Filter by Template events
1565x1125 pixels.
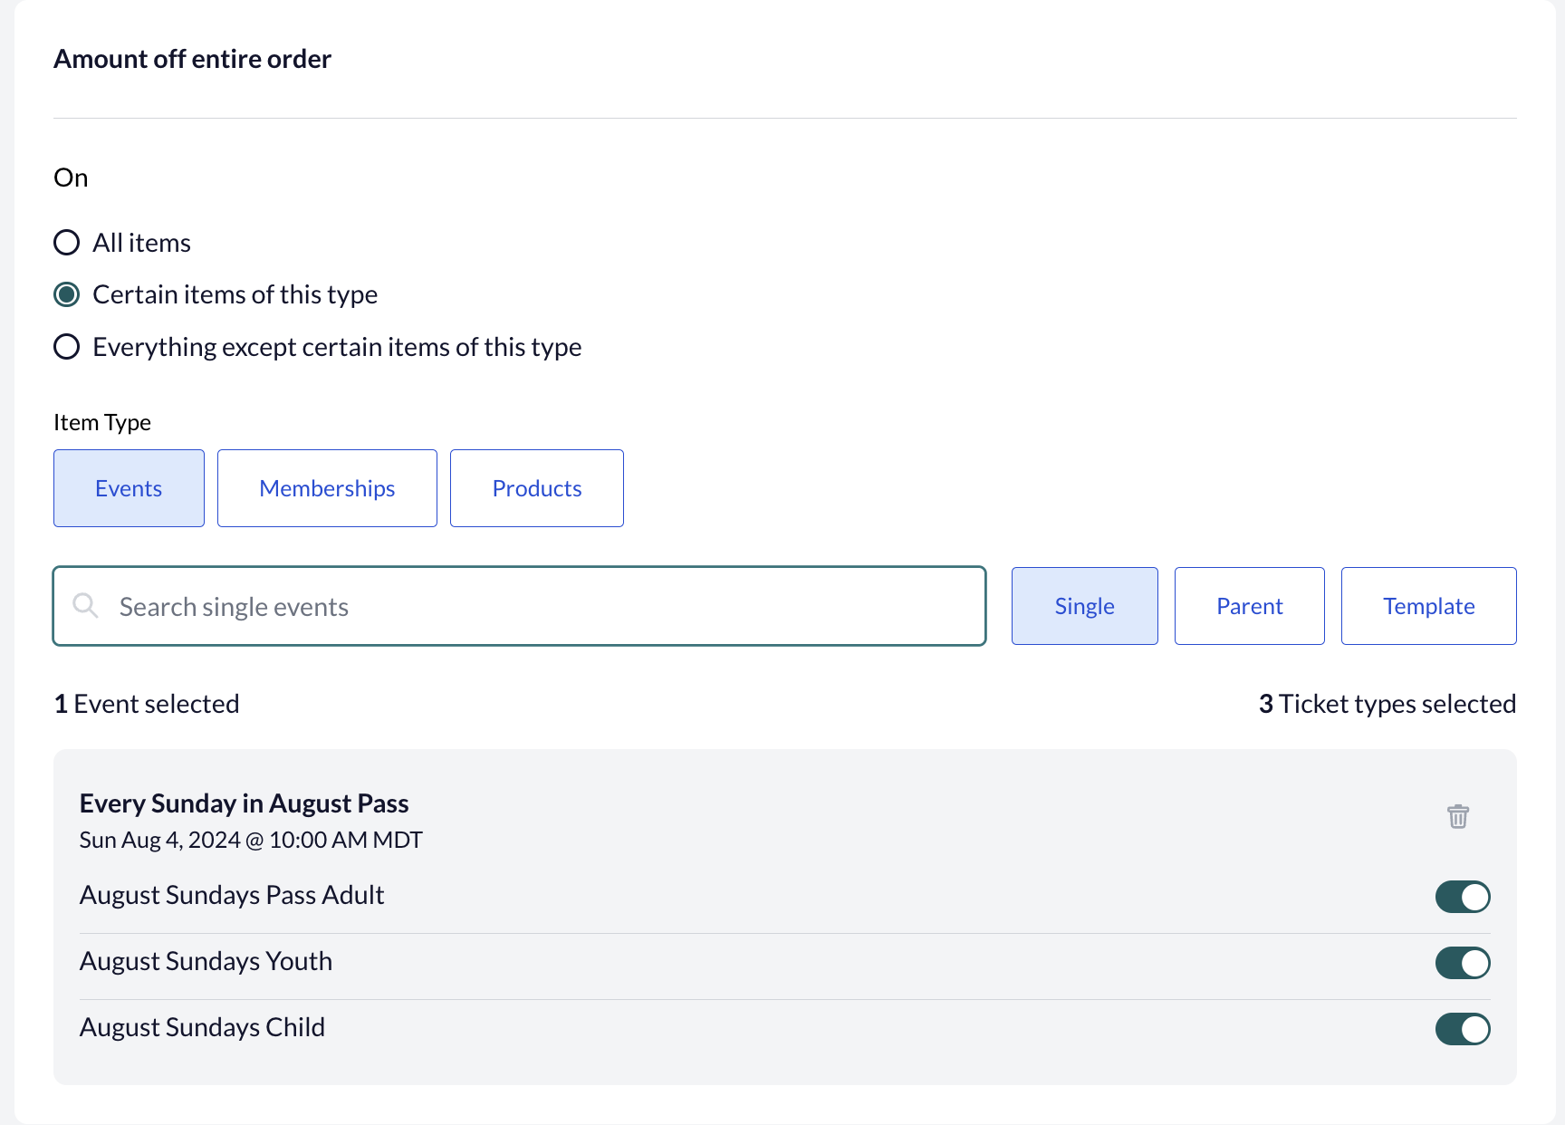[1429, 606]
